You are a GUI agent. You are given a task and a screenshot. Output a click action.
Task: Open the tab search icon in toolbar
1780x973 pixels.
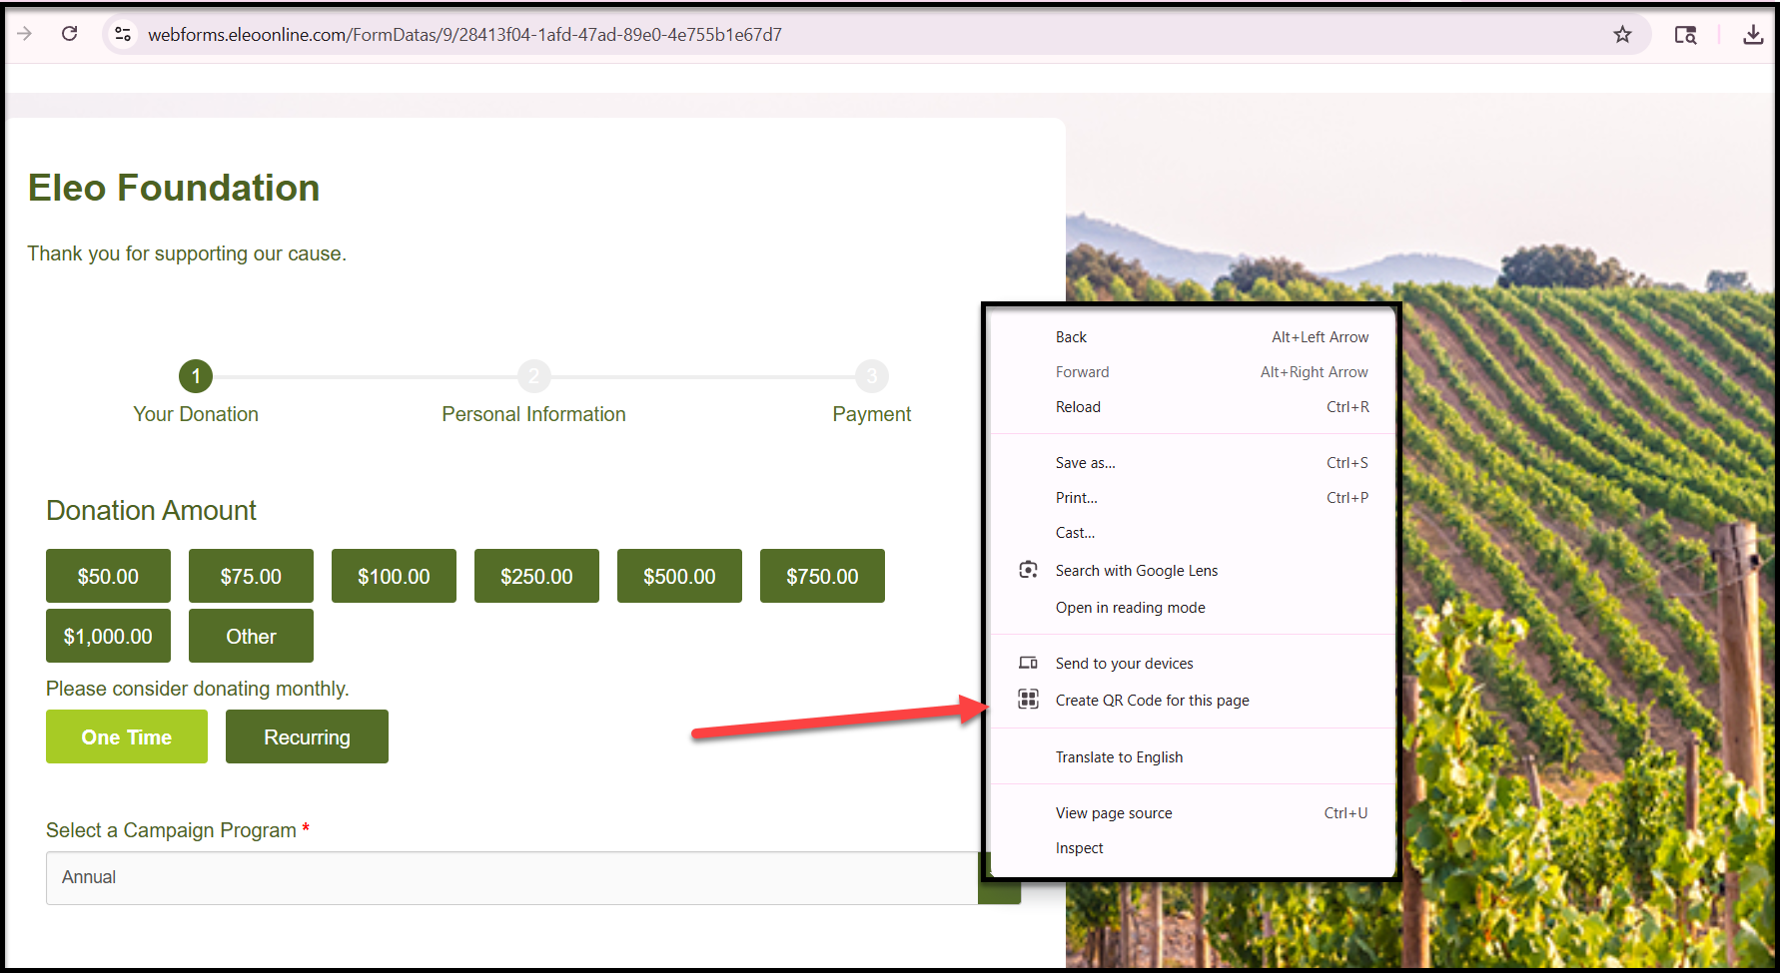1685,35
